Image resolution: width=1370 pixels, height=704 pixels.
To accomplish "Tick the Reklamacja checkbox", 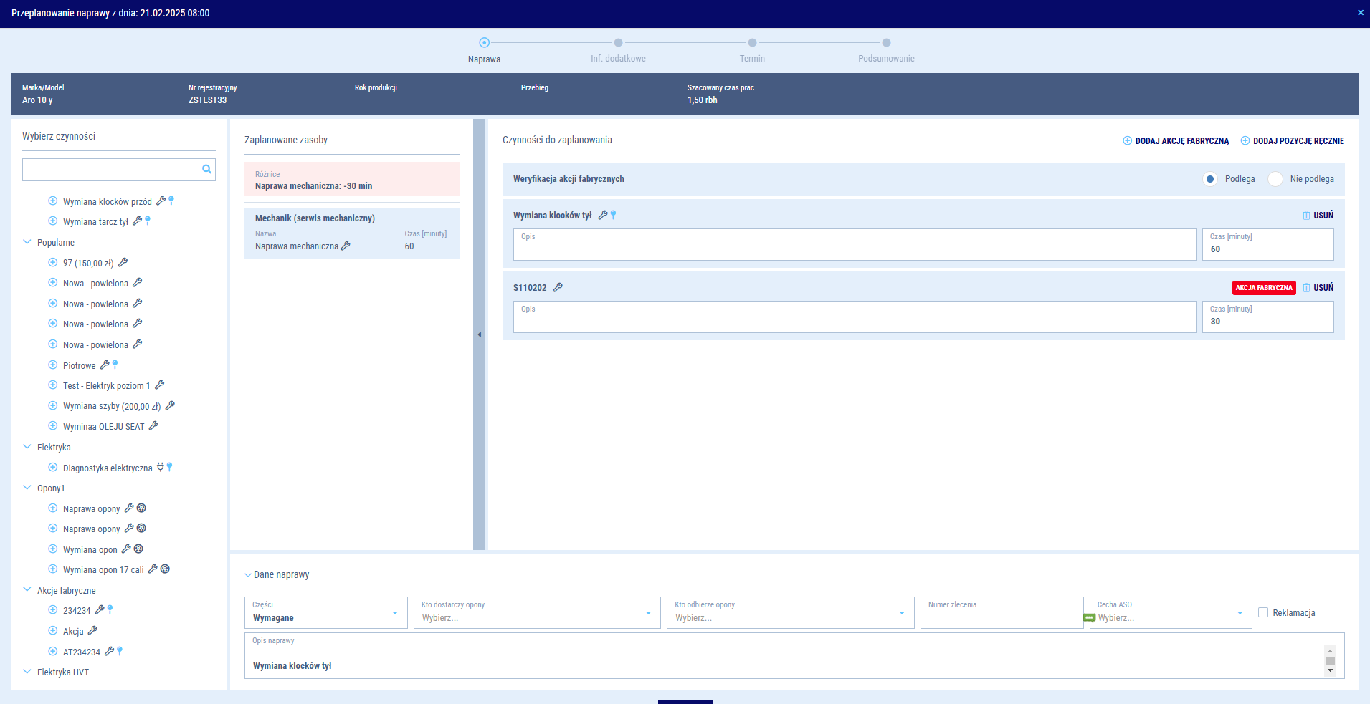I will click(x=1263, y=613).
